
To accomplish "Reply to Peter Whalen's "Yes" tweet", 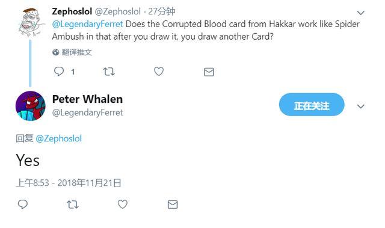I will (23, 204).
